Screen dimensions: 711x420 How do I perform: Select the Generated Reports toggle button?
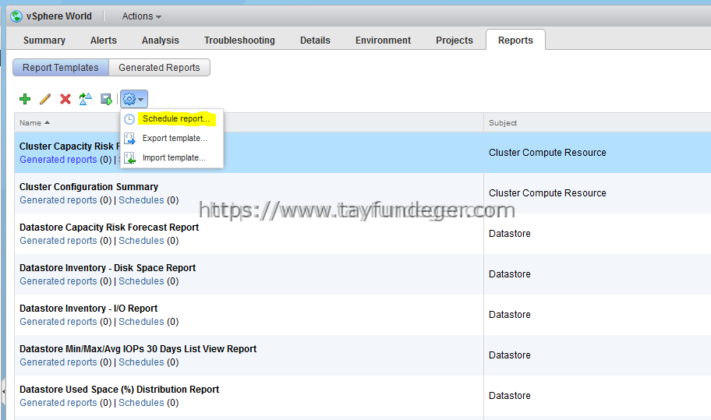[159, 68]
